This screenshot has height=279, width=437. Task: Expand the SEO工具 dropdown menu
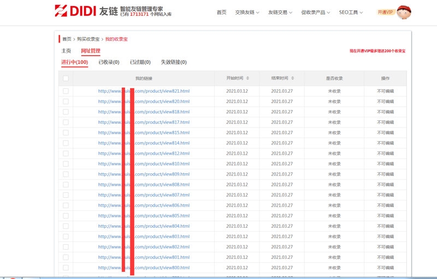pyautogui.click(x=351, y=12)
